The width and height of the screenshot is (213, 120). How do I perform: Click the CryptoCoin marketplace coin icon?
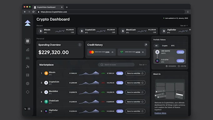point(46,83)
